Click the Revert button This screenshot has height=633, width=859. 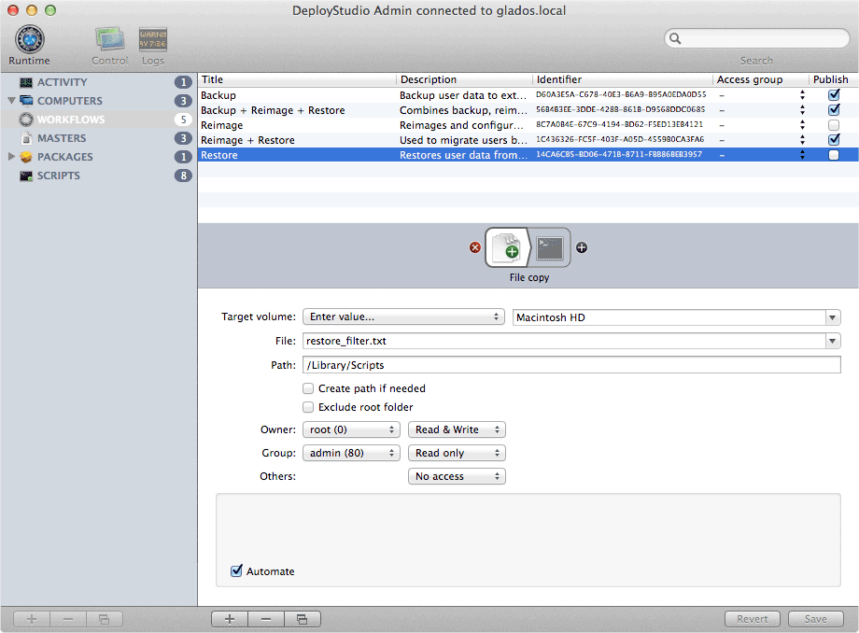pyautogui.click(x=753, y=619)
